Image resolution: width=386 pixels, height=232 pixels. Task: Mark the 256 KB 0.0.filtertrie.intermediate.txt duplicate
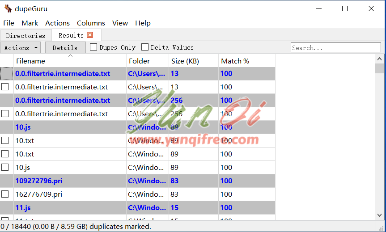click(5, 114)
